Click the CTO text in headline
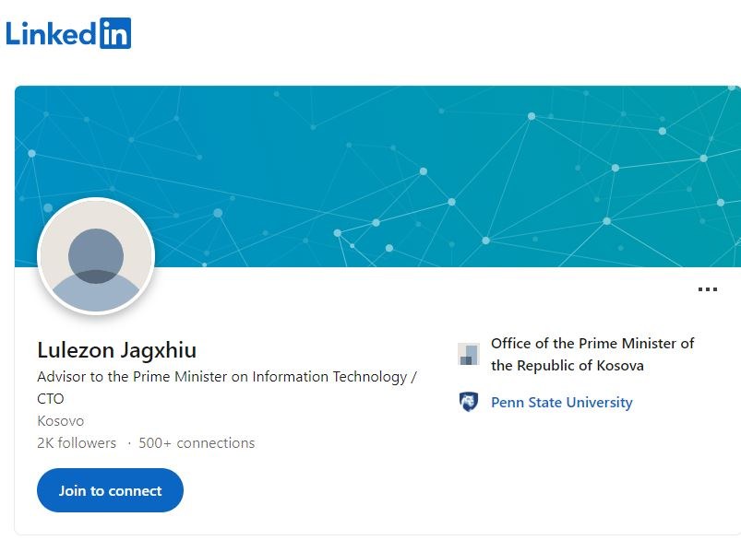Image resolution: width=741 pixels, height=552 pixels. (51, 399)
